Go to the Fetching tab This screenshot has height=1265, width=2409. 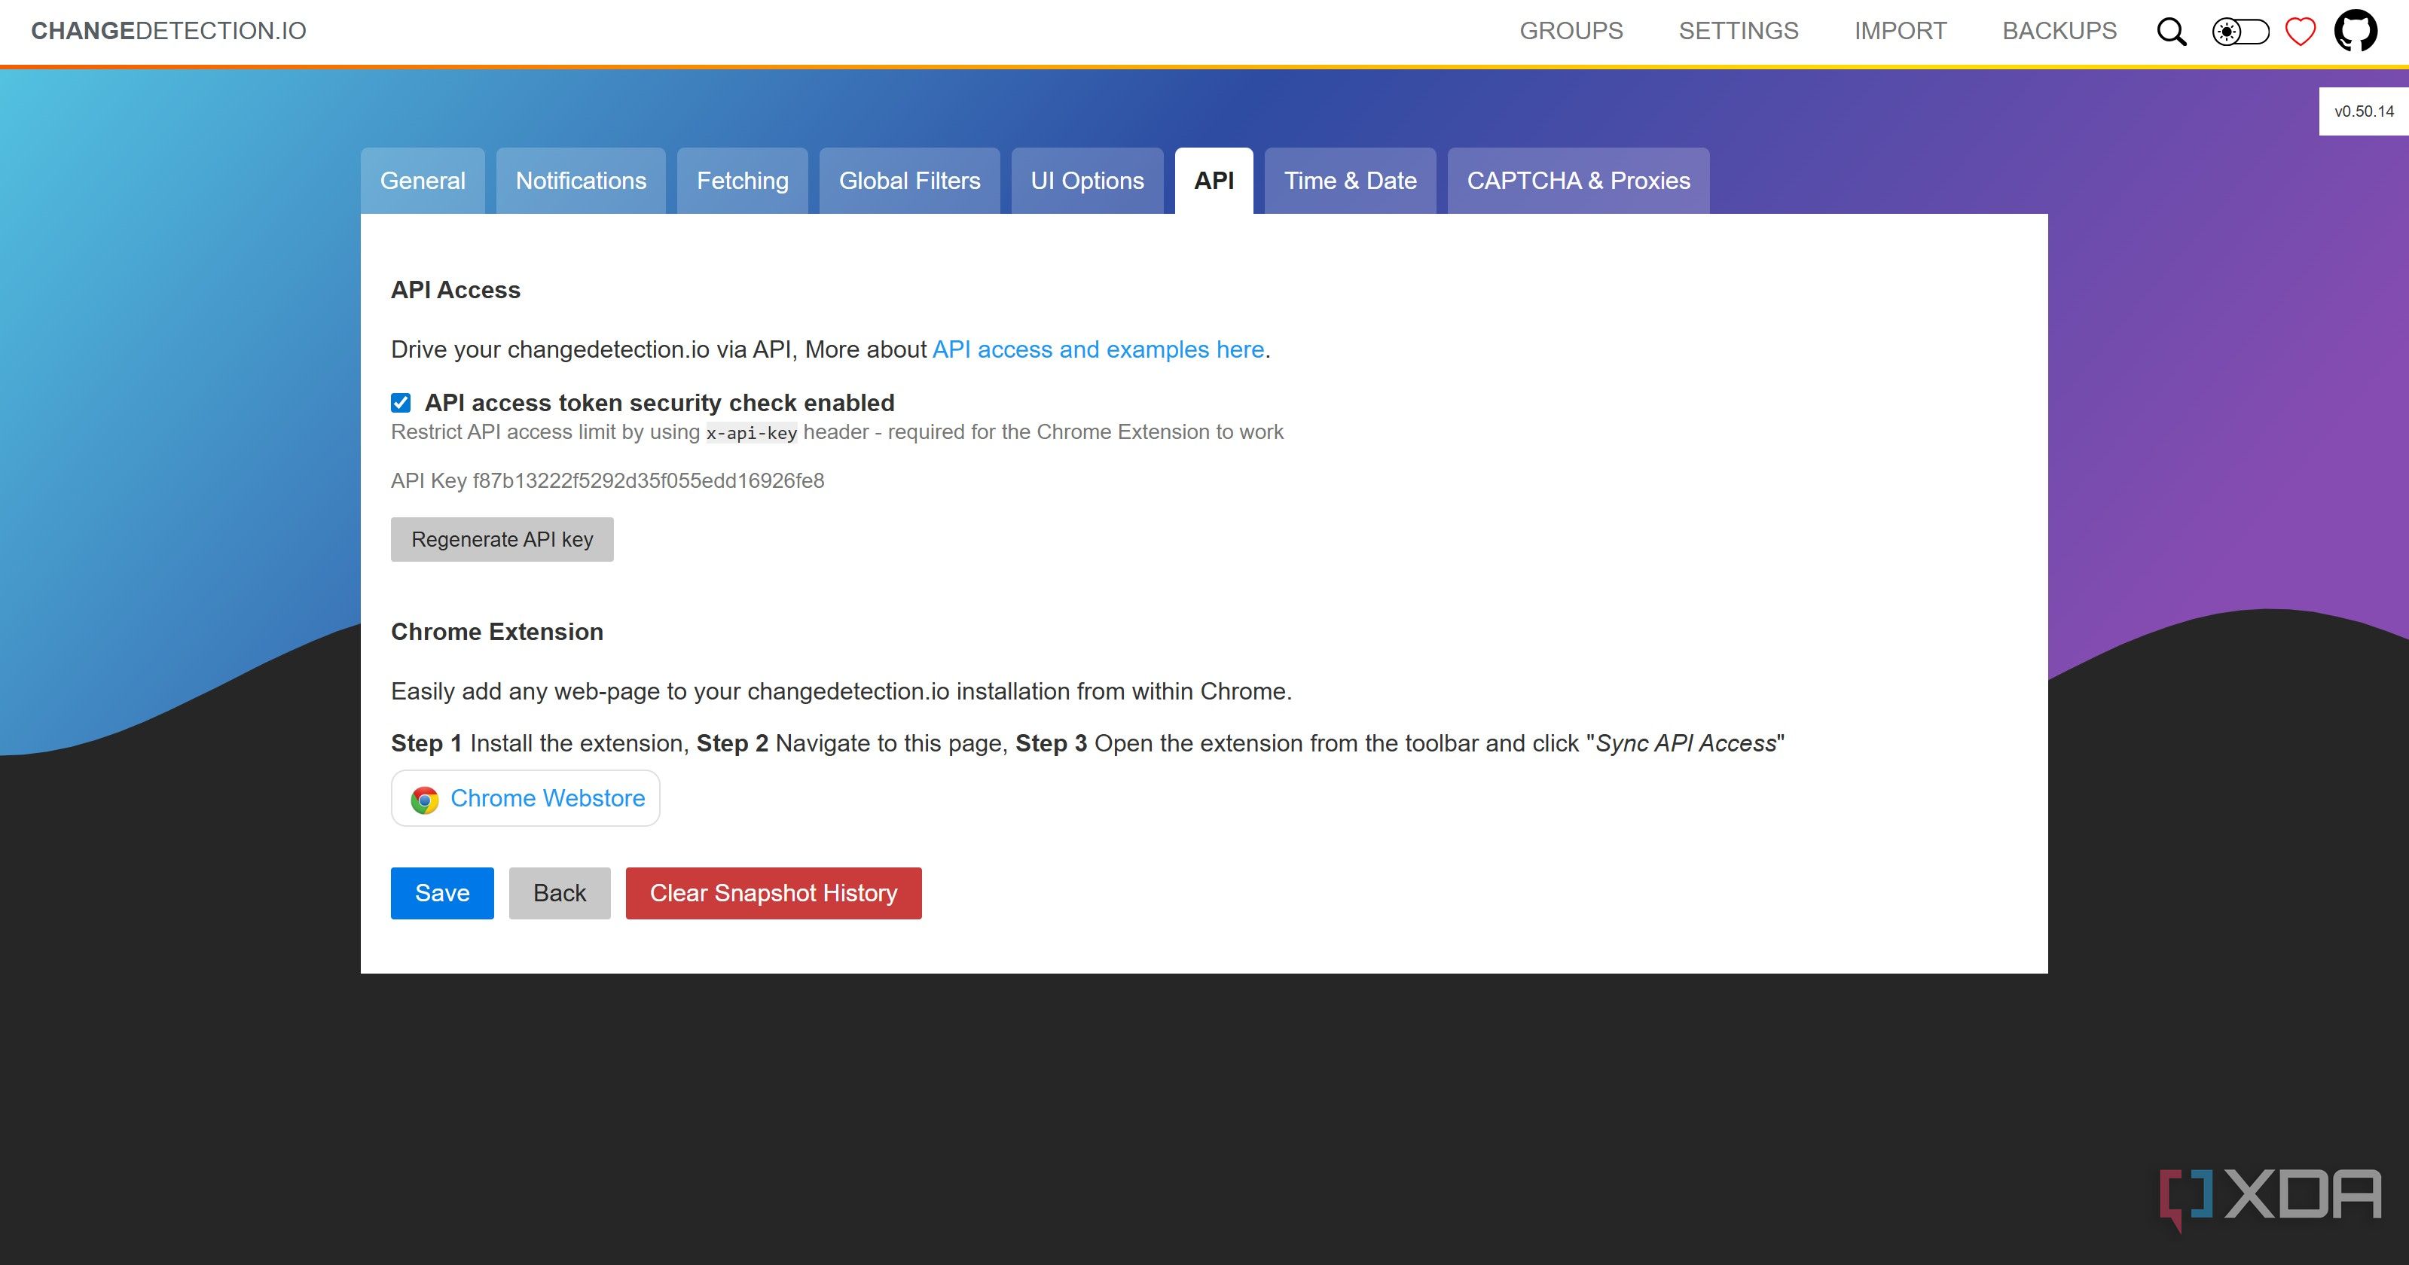pyautogui.click(x=743, y=181)
